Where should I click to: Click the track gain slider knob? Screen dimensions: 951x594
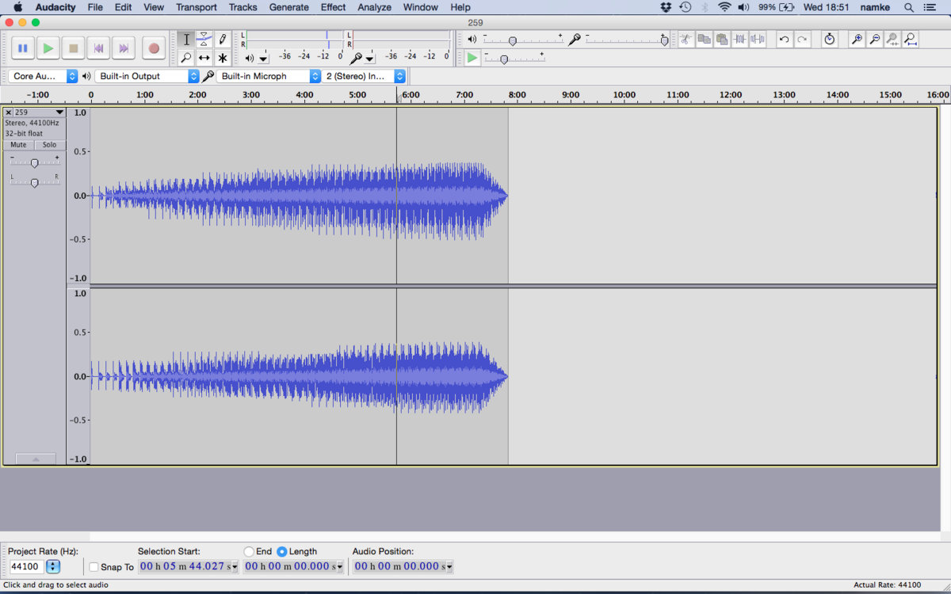click(34, 163)
